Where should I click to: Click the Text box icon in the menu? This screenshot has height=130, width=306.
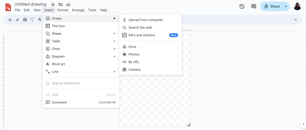(48, 26)
